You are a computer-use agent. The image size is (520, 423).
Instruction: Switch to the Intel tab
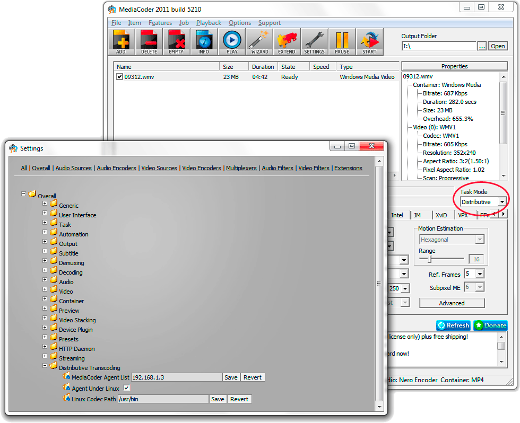click(x=397, y=215)
